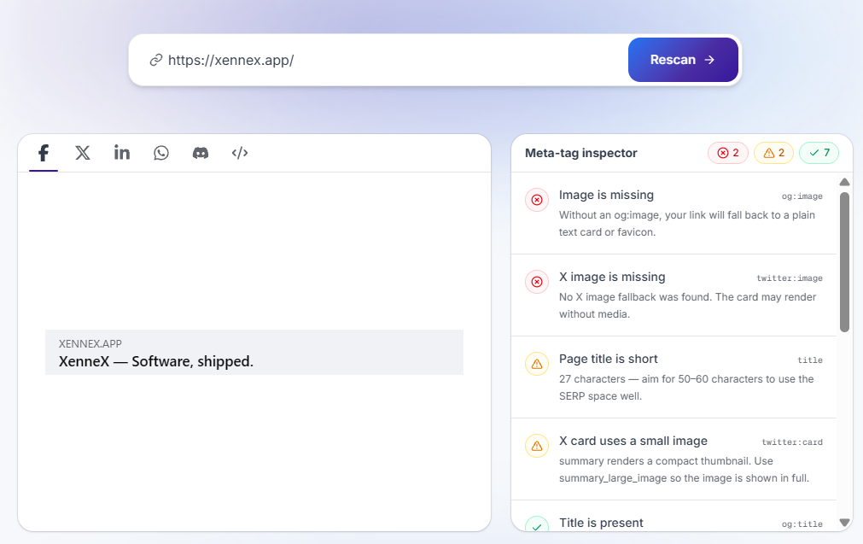Click the twitter:card tag label
Screen dimensions: 863x544
tap(792, 442)
